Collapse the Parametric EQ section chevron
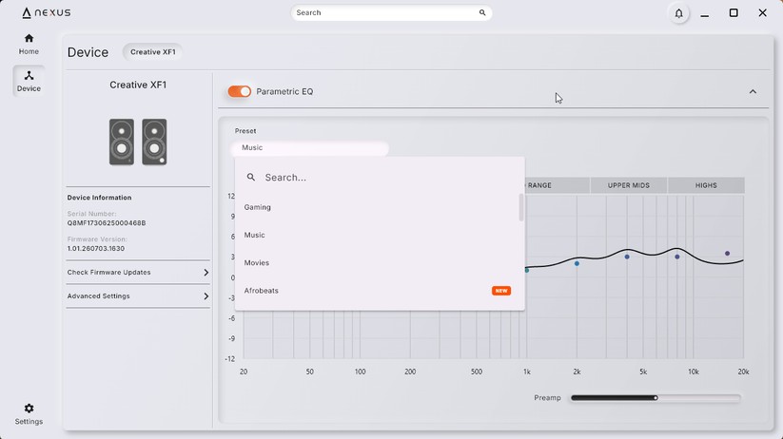783x439 pixels. 753,92
